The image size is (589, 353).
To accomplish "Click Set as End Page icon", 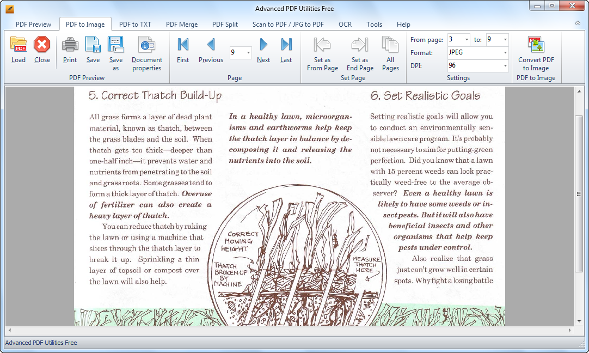I will pos(360,45).
